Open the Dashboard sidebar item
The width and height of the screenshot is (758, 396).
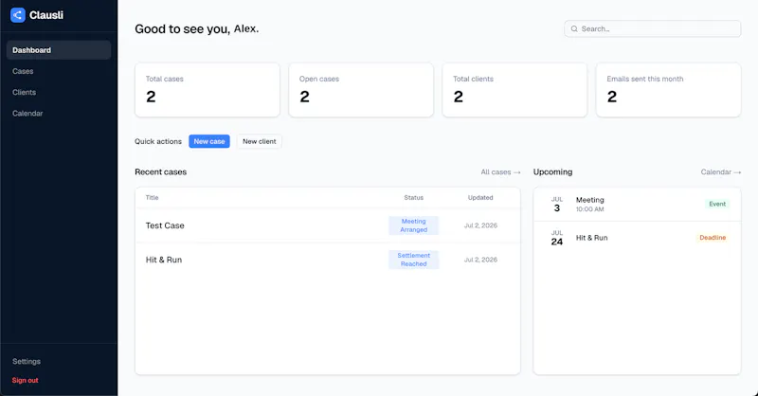click(x=59, y=50)
